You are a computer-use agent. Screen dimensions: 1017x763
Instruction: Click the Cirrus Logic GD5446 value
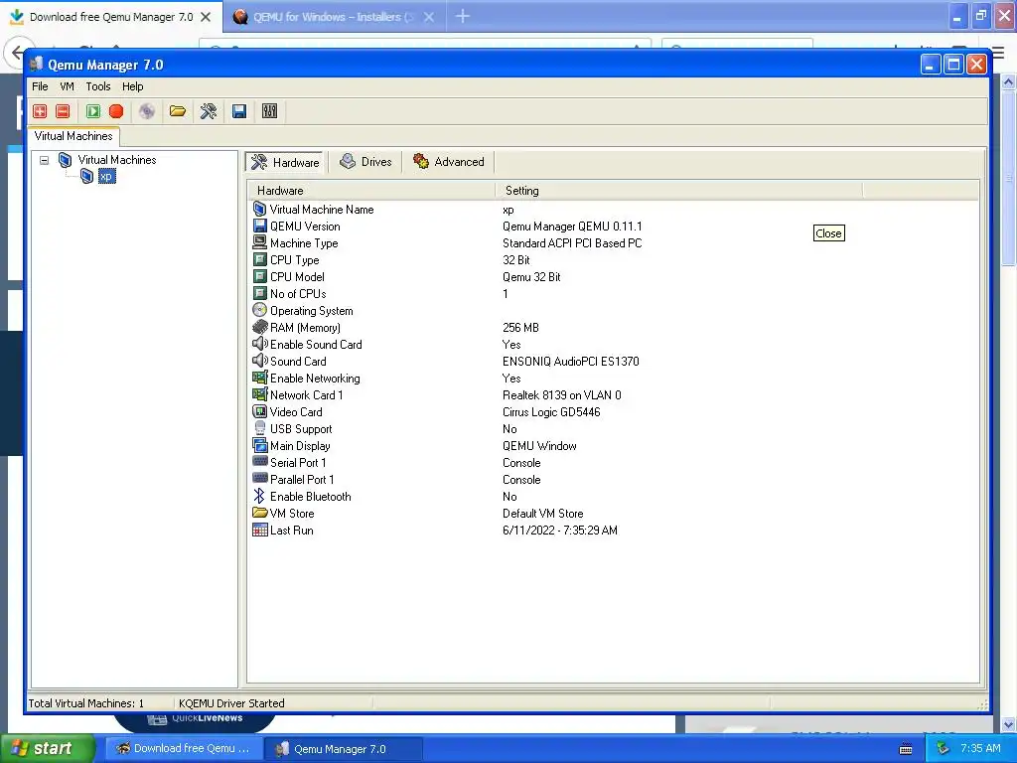pyautogui.click(x=551, y=411)
